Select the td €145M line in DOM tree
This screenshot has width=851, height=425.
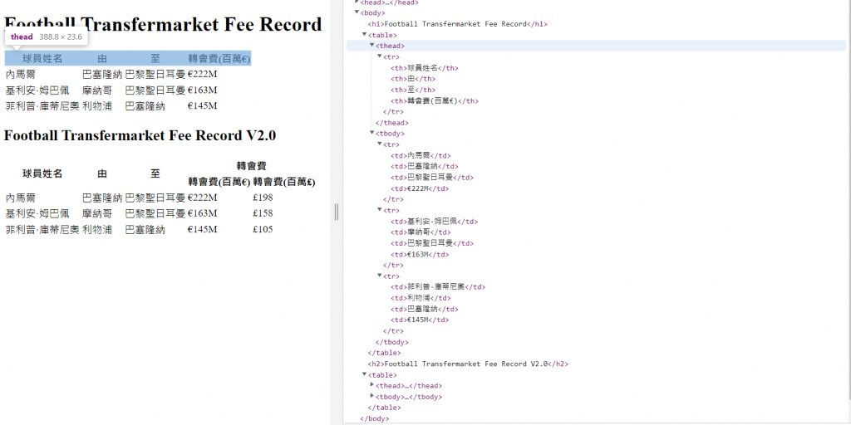(x=420, y=320)
